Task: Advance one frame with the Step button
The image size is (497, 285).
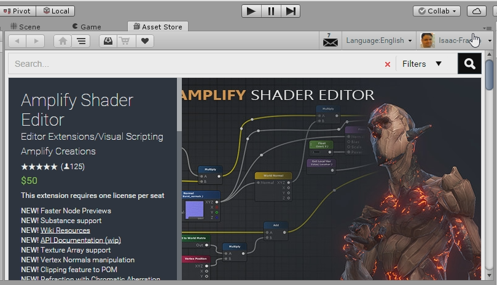Action: (291, 11)
